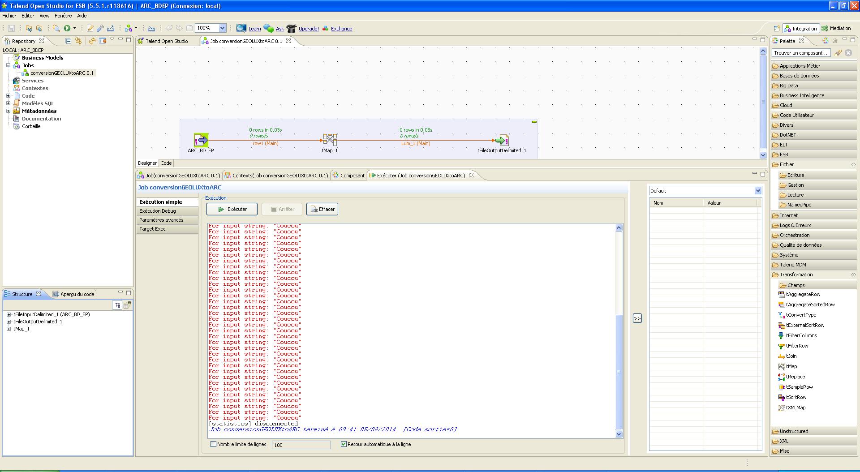Open the Default context dropdown
Viewport: 860px width, 472px height.
pyautogui.click(x=758, y=191)
